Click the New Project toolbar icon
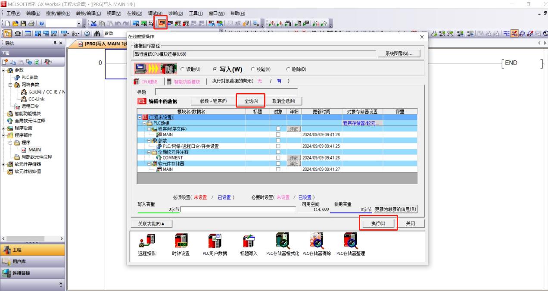The width and height of the screenshot is (548, 291). tap(8, 23)
